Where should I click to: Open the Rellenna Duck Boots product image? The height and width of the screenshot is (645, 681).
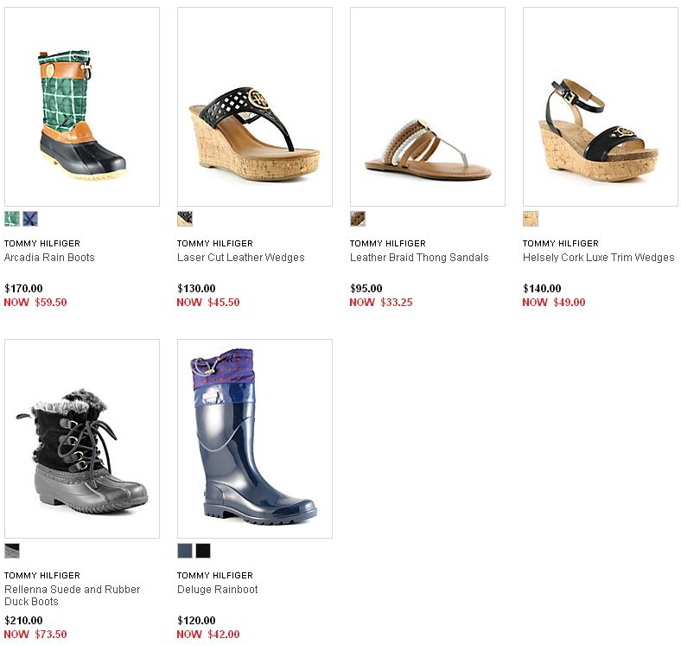[x=82, y=438]
